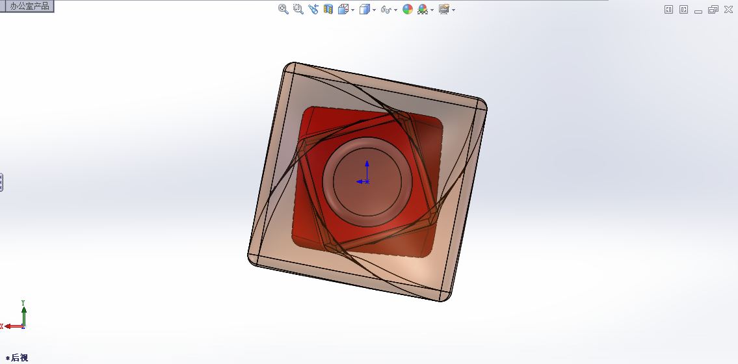
Task: Click the Apply Scene icon
Action: 423,9
